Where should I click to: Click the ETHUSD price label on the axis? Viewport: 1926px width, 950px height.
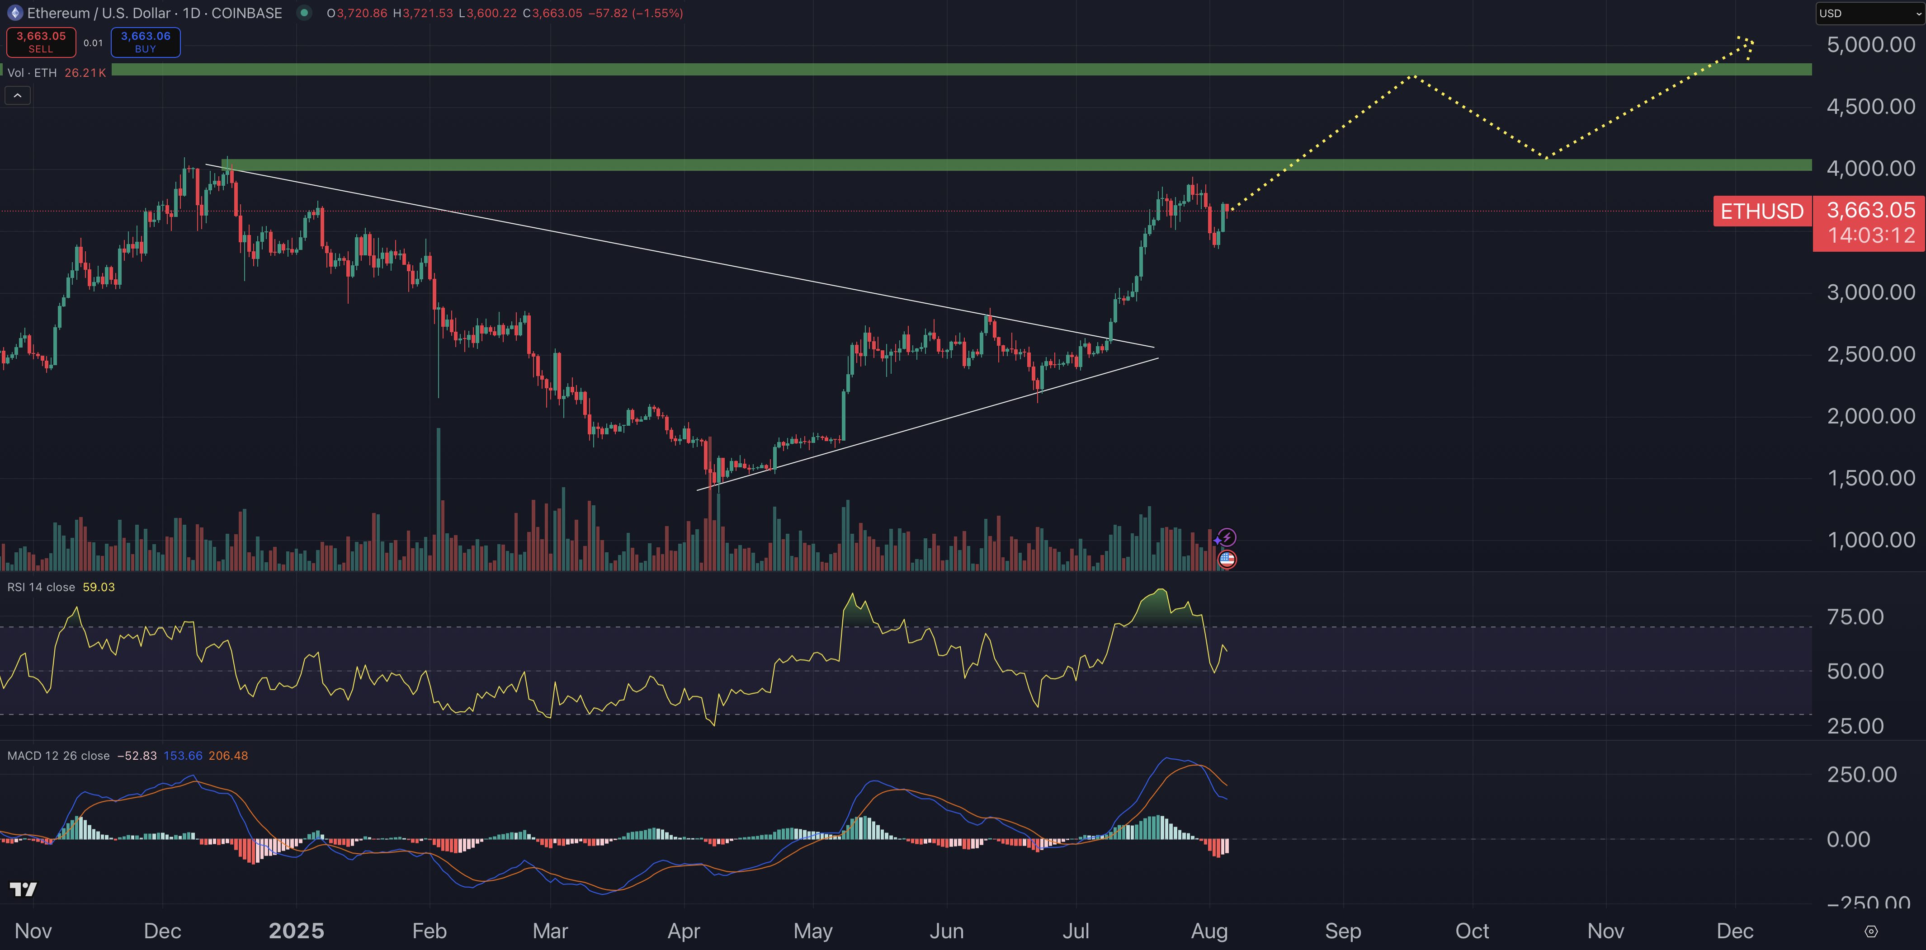tap(1762, 212)
